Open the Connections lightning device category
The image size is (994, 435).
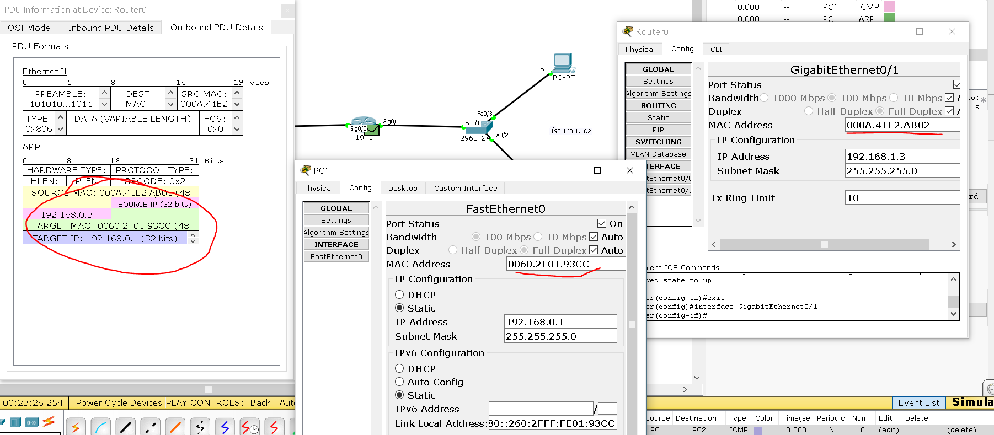click(49, 422)
